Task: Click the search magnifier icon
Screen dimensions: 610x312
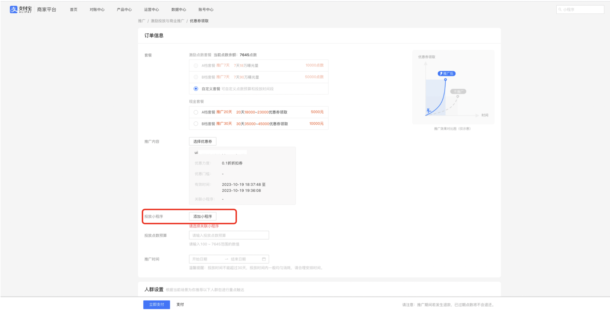Action: [560, 9]
